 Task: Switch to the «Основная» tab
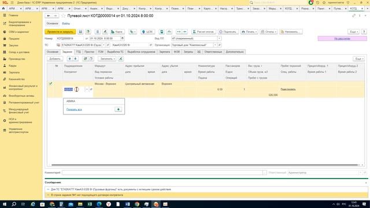(53, 52)
